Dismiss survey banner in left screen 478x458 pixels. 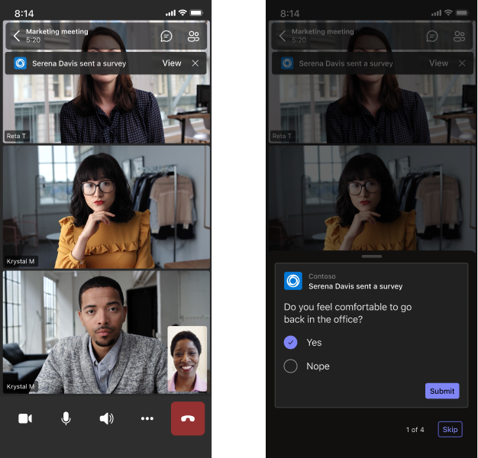coord(195,63)
